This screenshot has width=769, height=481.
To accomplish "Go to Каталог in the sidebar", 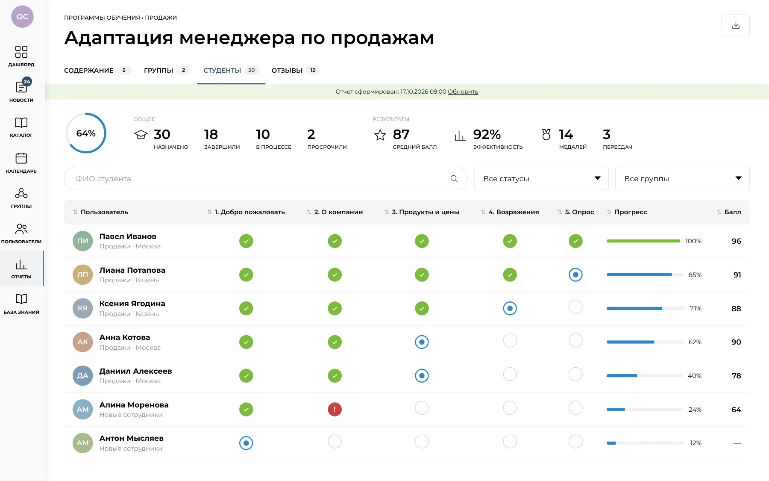I will pos(21,127).
